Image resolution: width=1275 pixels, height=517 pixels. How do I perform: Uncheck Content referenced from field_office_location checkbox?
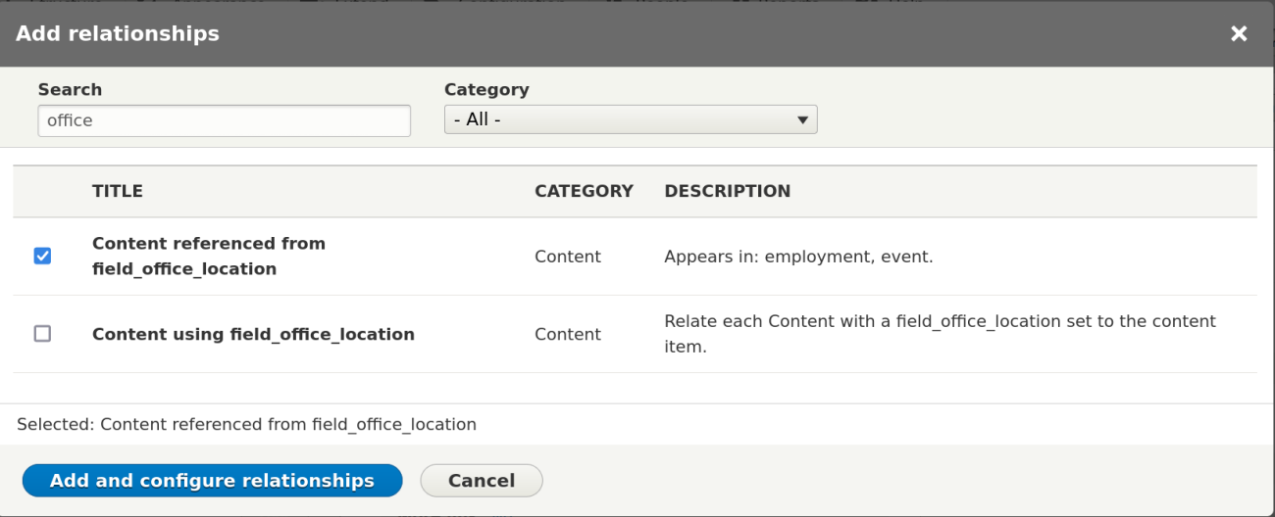pos(42,256)
